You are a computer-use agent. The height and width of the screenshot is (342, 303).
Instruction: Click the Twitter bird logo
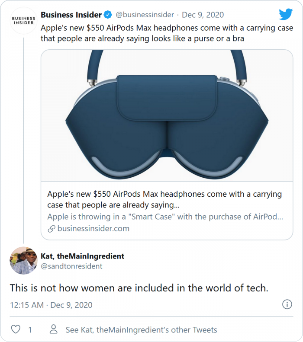click(286, 15)
